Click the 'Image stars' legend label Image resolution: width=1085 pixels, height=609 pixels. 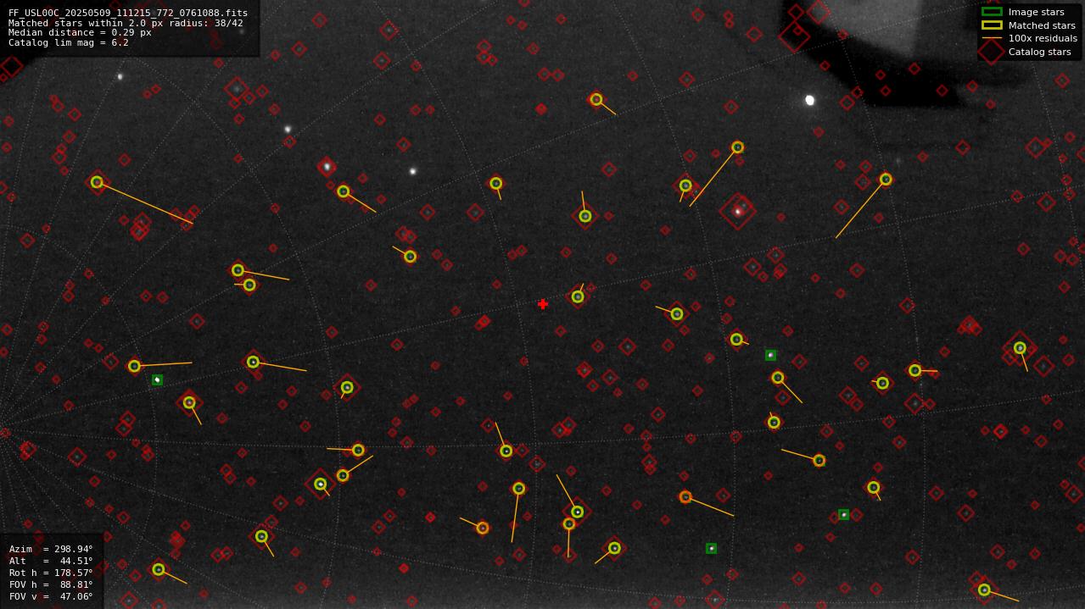click(x=1036, y=12)
